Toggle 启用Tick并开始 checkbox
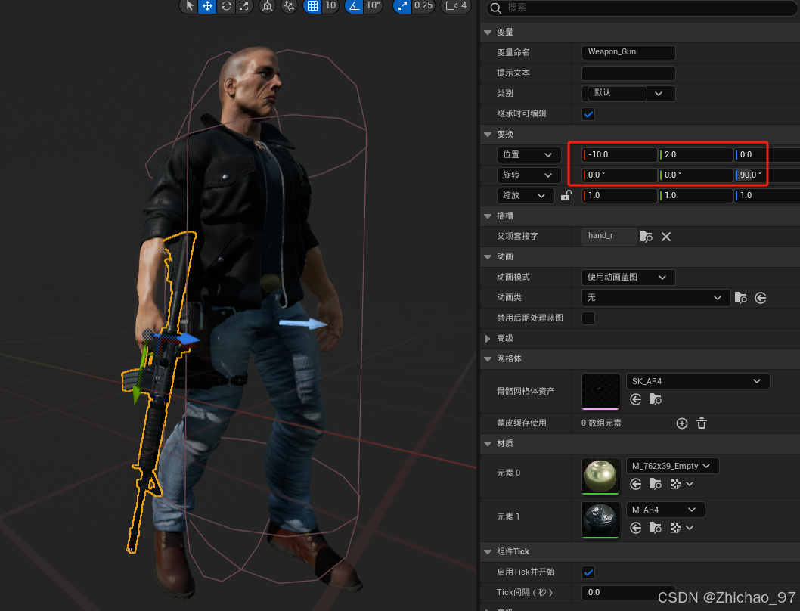 point(588,572)
